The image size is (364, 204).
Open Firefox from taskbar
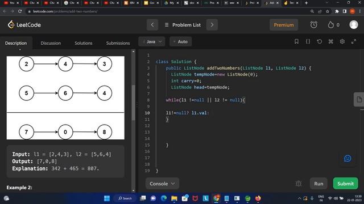click(x=258, y=198)
